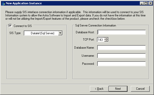The height and width of the screenshot is (95, 154).
Task: Select the Password input box
Action: pyautogui.click(x=121, y=64)
